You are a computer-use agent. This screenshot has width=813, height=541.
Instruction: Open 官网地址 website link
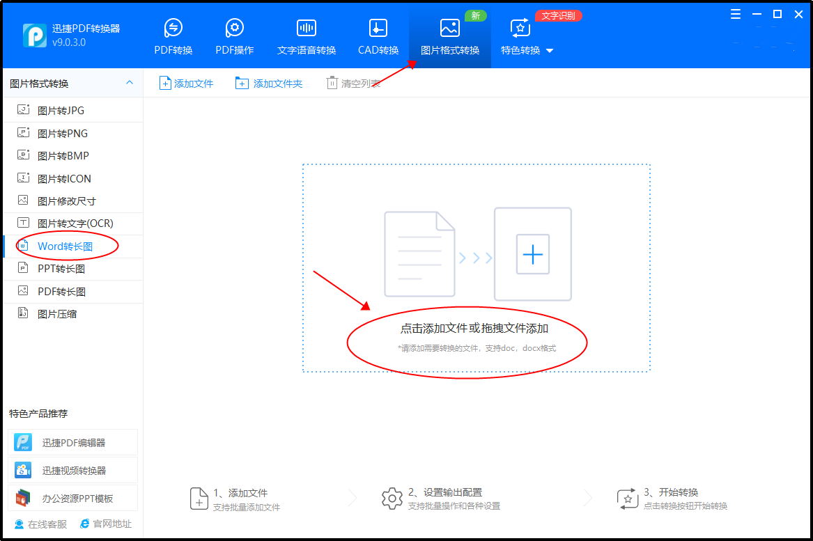[x=106, y=524]
